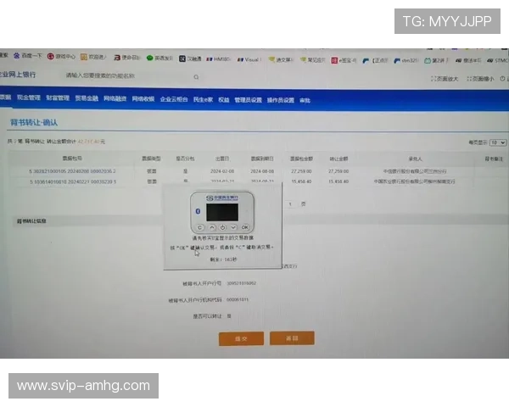Click the OK key on U-key image
This screenshot has width=509, height=407.
click(x=245, y=227)
